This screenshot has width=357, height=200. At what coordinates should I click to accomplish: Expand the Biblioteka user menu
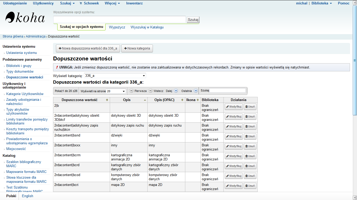pyautogui.click(x=321, y=3)
